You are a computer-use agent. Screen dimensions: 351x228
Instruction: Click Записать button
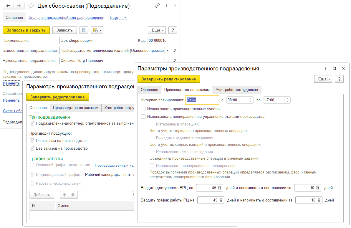tap(64, 30)
